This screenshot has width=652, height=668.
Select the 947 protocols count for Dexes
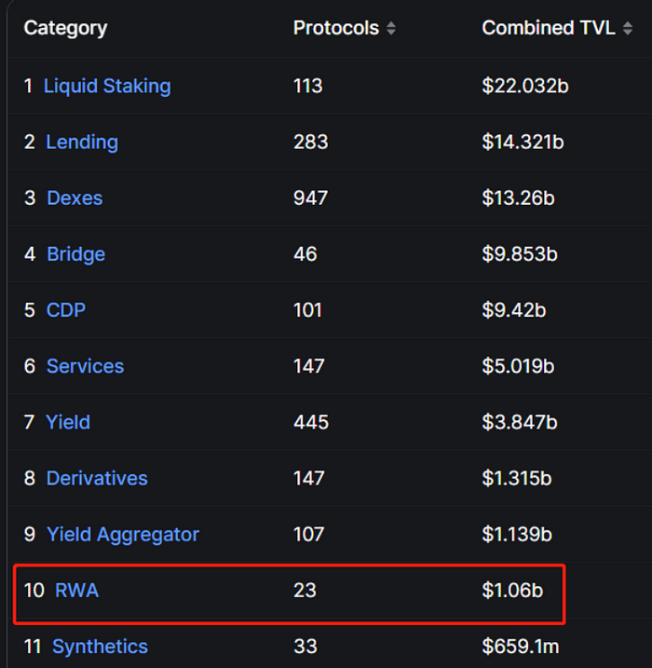point(310,198)
